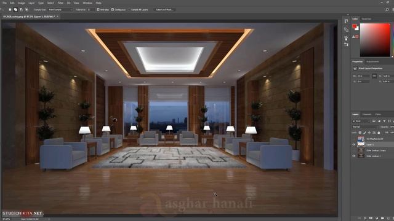The height and width of the screenshot is (221, 394).
Task: Click the Add layer style fx icon
Action: click(x=365, y=219)
